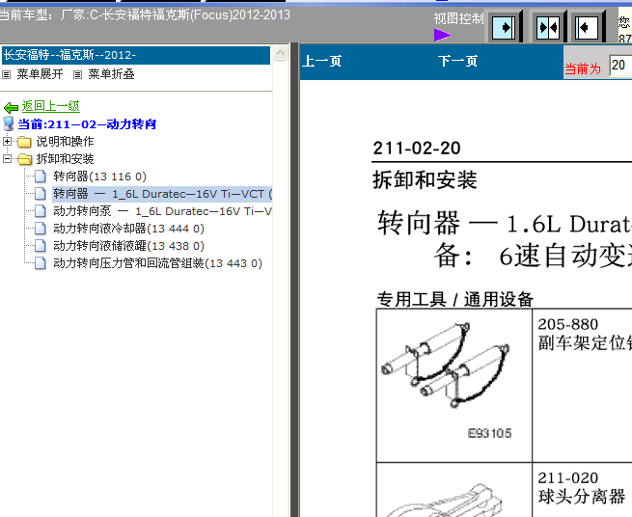
Task: Click 菜单展开 to expand menu
Action: pyautogui.click(x=40, y=74)
